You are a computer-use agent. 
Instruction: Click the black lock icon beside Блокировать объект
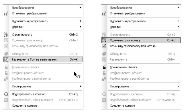pyautogui.click(x=104, y=67)
